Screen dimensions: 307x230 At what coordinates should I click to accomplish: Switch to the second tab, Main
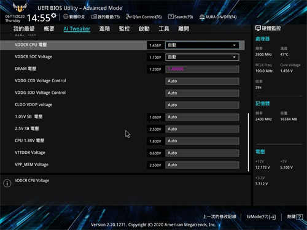[49, 29]
